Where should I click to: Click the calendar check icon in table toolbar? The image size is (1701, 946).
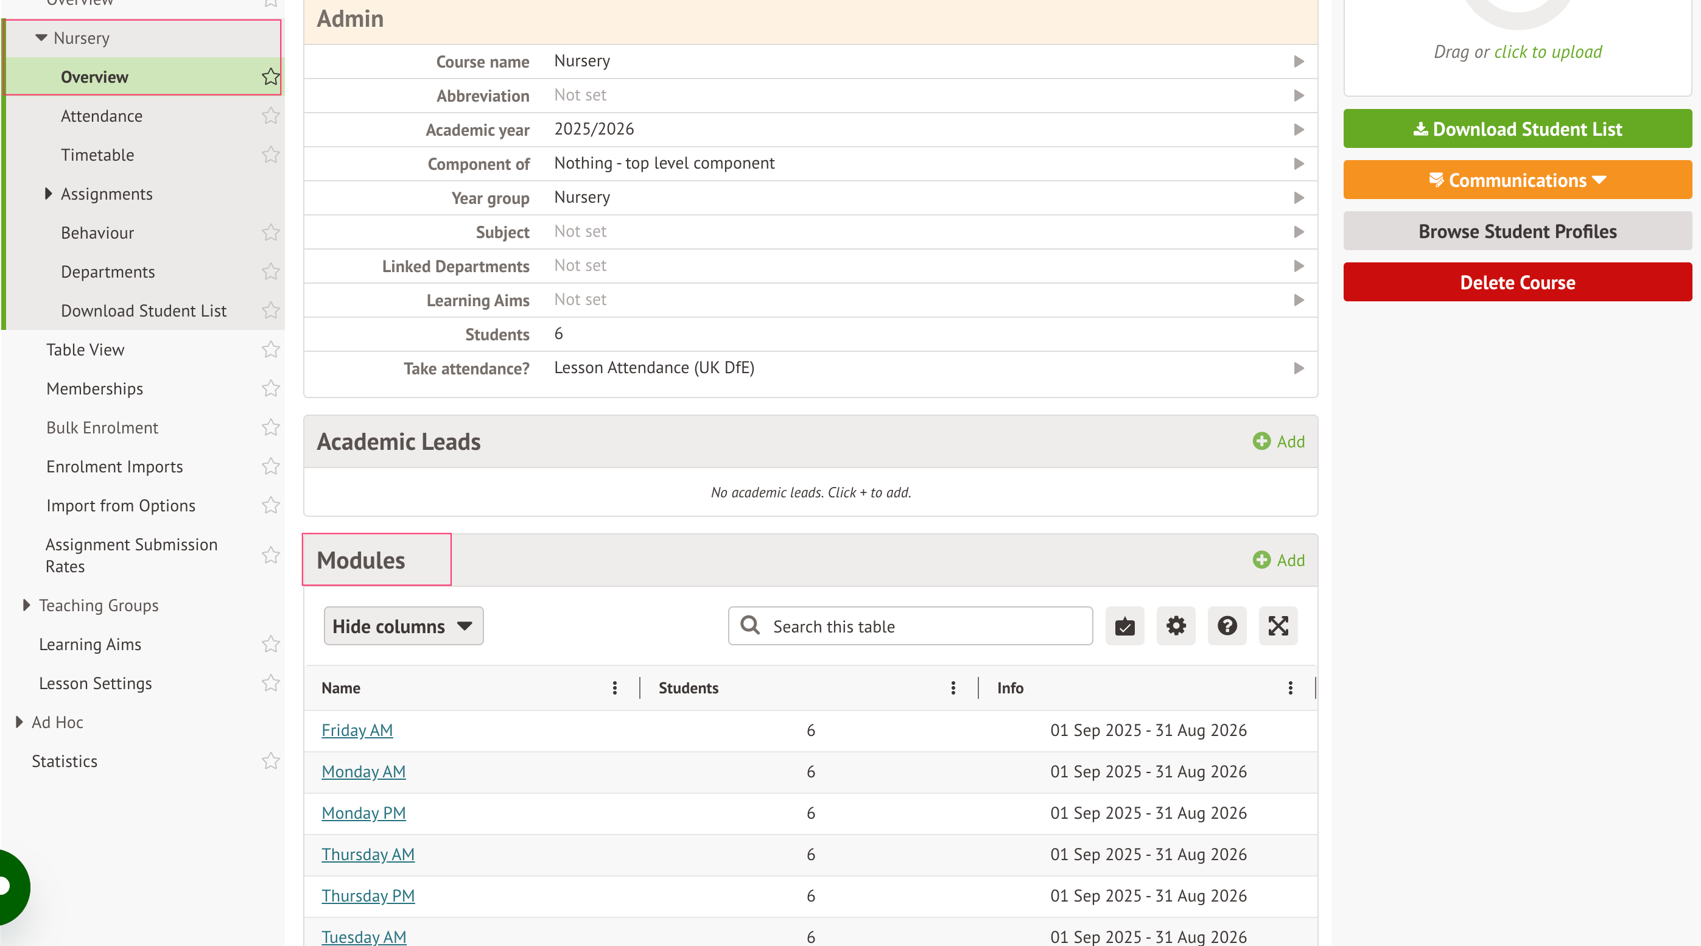[1124, 625]
